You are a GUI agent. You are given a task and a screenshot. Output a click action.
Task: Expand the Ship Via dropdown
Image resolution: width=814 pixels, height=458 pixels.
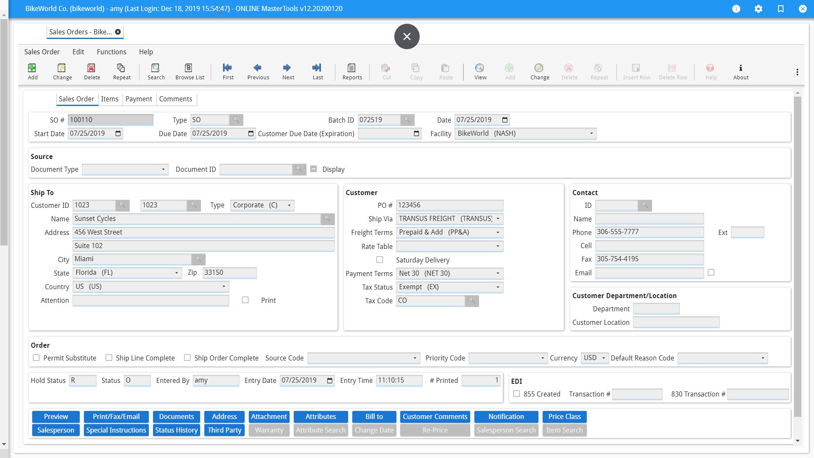pyautogui.click(x=498, y=219)
